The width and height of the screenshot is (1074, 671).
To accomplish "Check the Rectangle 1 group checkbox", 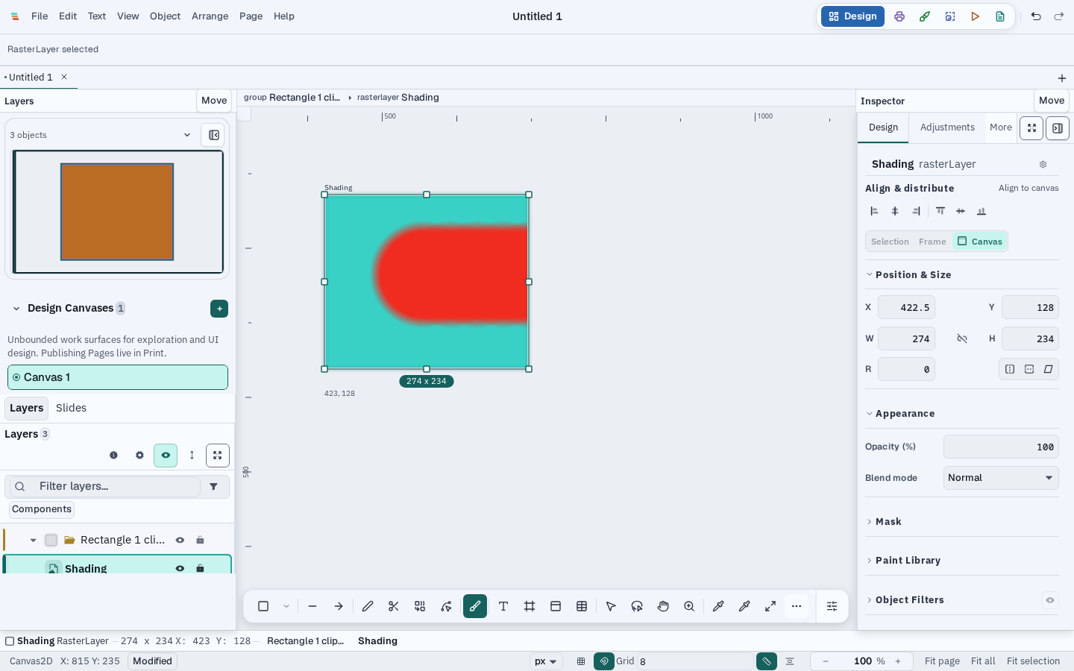I will pyautogui.click(x=51, y=540).
